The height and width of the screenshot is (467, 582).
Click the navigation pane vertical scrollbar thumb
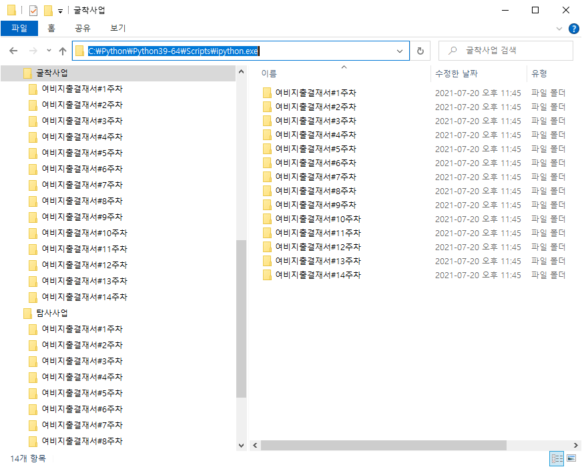241,319
